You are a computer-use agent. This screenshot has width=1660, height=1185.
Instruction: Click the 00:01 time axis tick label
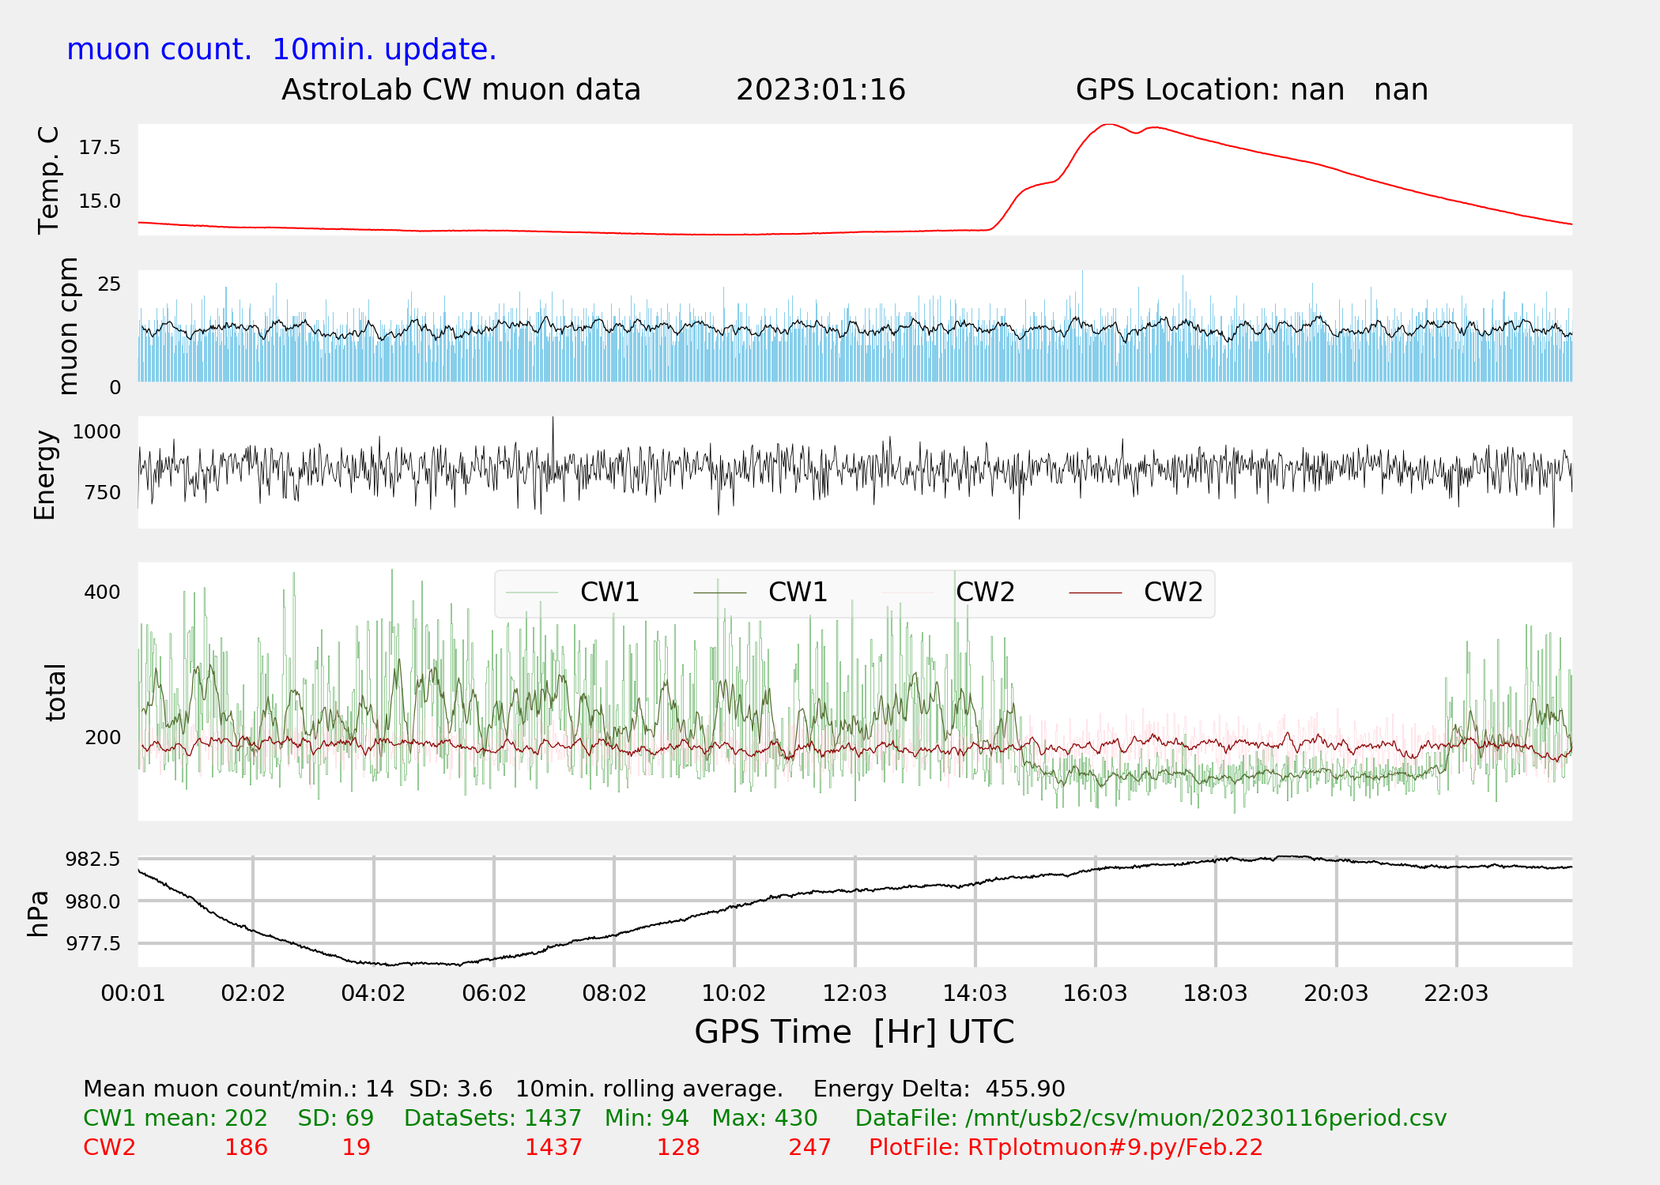click(133, 993)
